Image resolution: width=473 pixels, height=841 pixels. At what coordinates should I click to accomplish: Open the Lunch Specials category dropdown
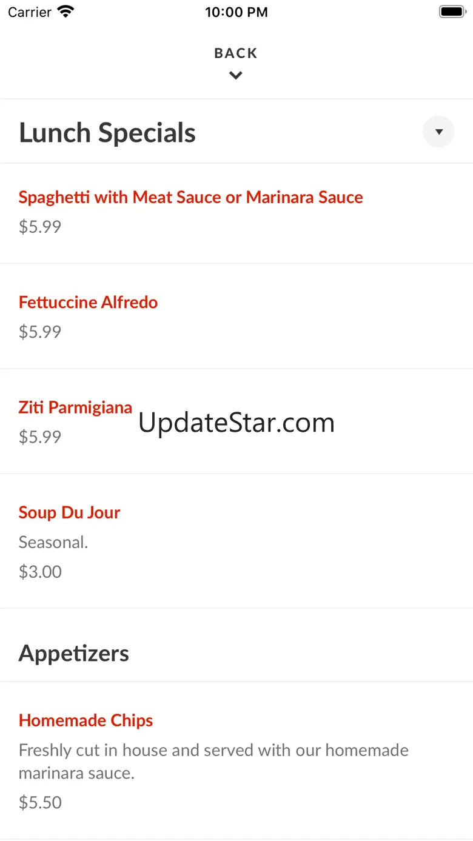coord(438,132)
